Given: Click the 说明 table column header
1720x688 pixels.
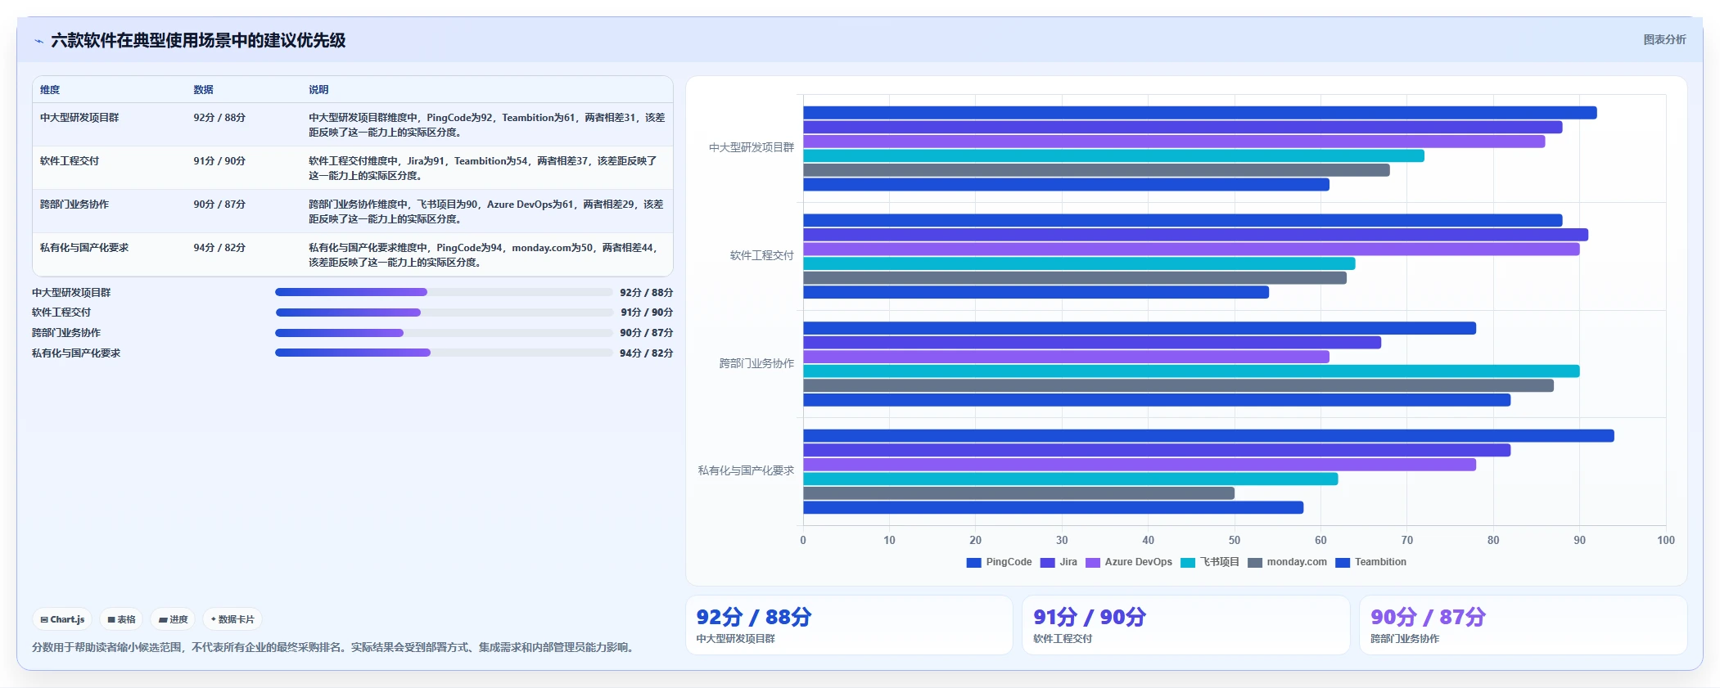Looking at the screenshot, I should (318, 90).
